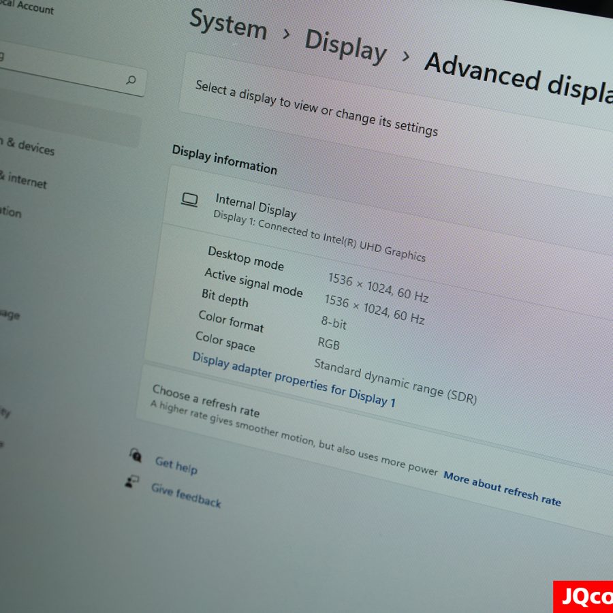Click the Color space label
613x613 pixels.
(x=225, y=341)
